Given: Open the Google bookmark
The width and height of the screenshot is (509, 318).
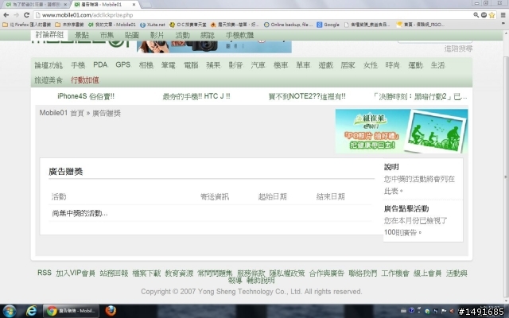Looking at the screenshot, I should click(328, 25).
